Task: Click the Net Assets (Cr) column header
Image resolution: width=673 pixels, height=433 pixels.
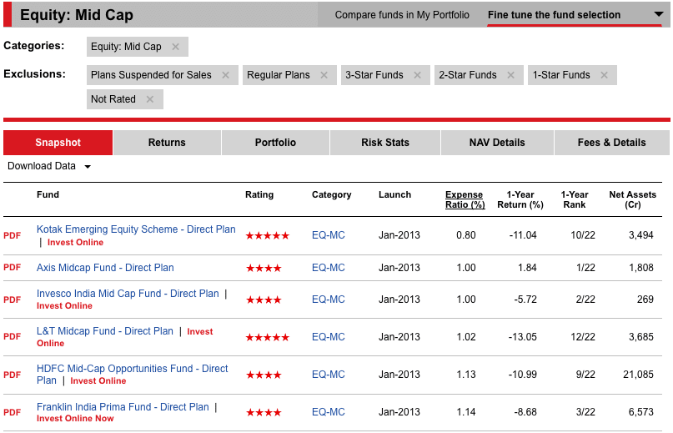Action: point(633,199)
